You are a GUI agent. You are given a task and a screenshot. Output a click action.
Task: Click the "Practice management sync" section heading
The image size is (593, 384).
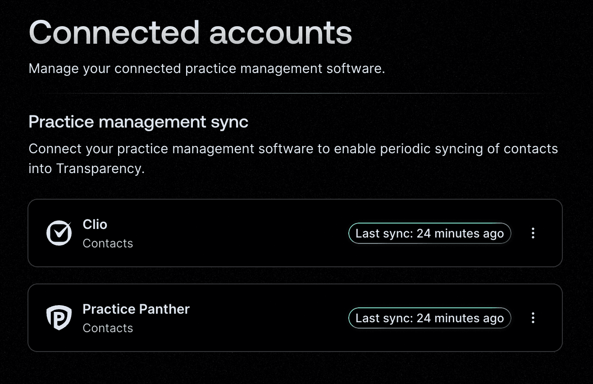[x=138, y=122]
